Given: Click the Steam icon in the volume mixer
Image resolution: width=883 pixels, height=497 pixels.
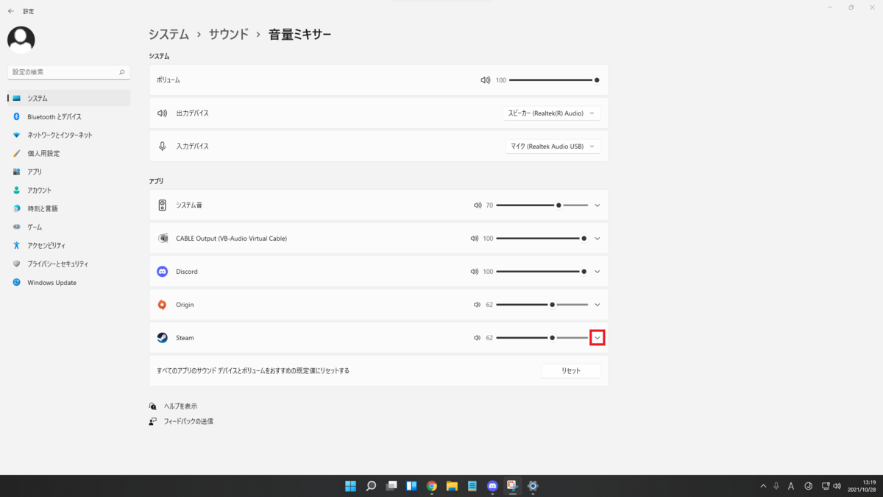Looking at the screenshot, I should pos(163,337).
